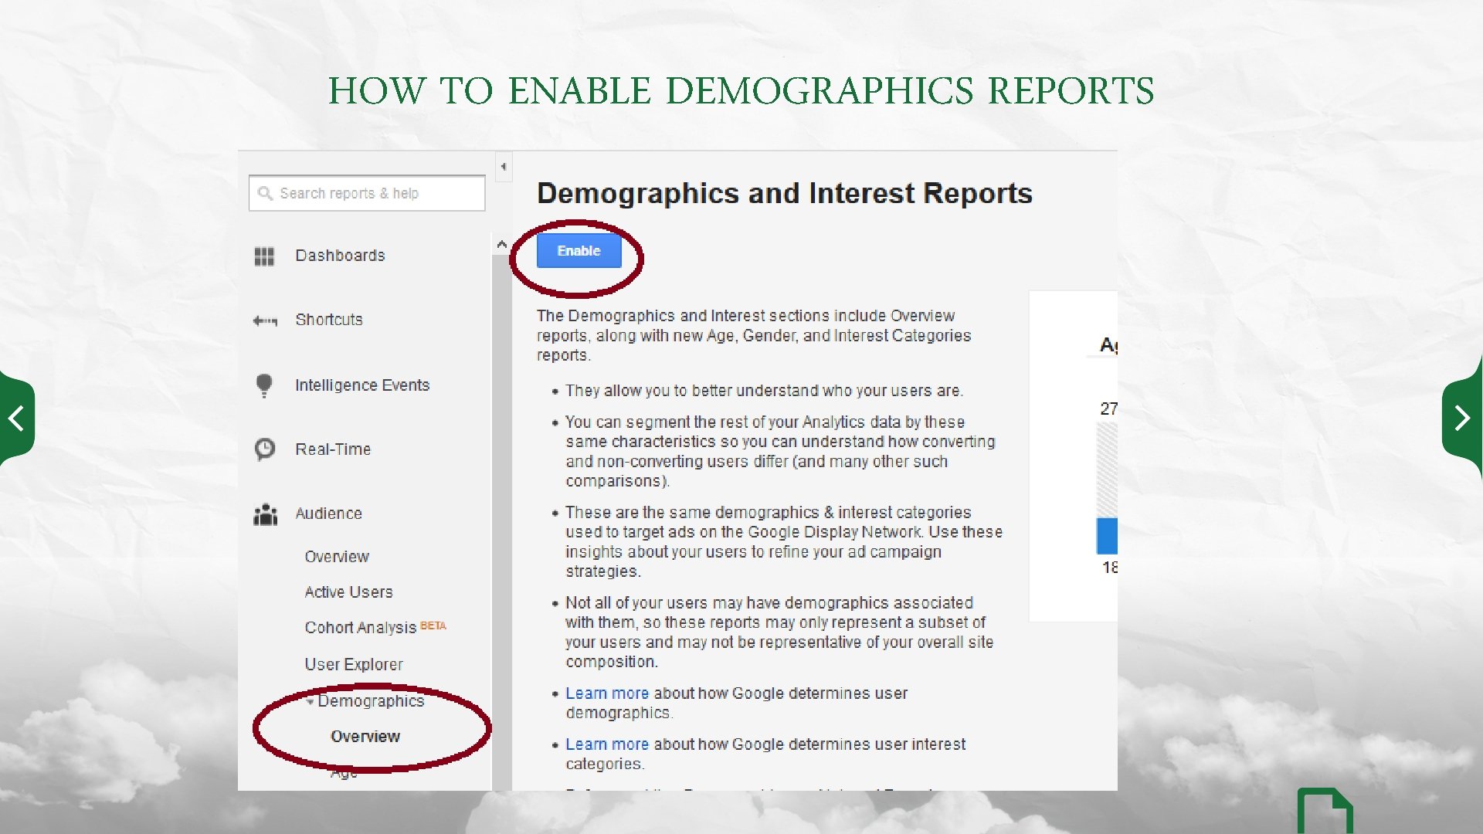Click the Audience people icon
Viewport: 1483px width, 834px height.
[x=265, y=514]
